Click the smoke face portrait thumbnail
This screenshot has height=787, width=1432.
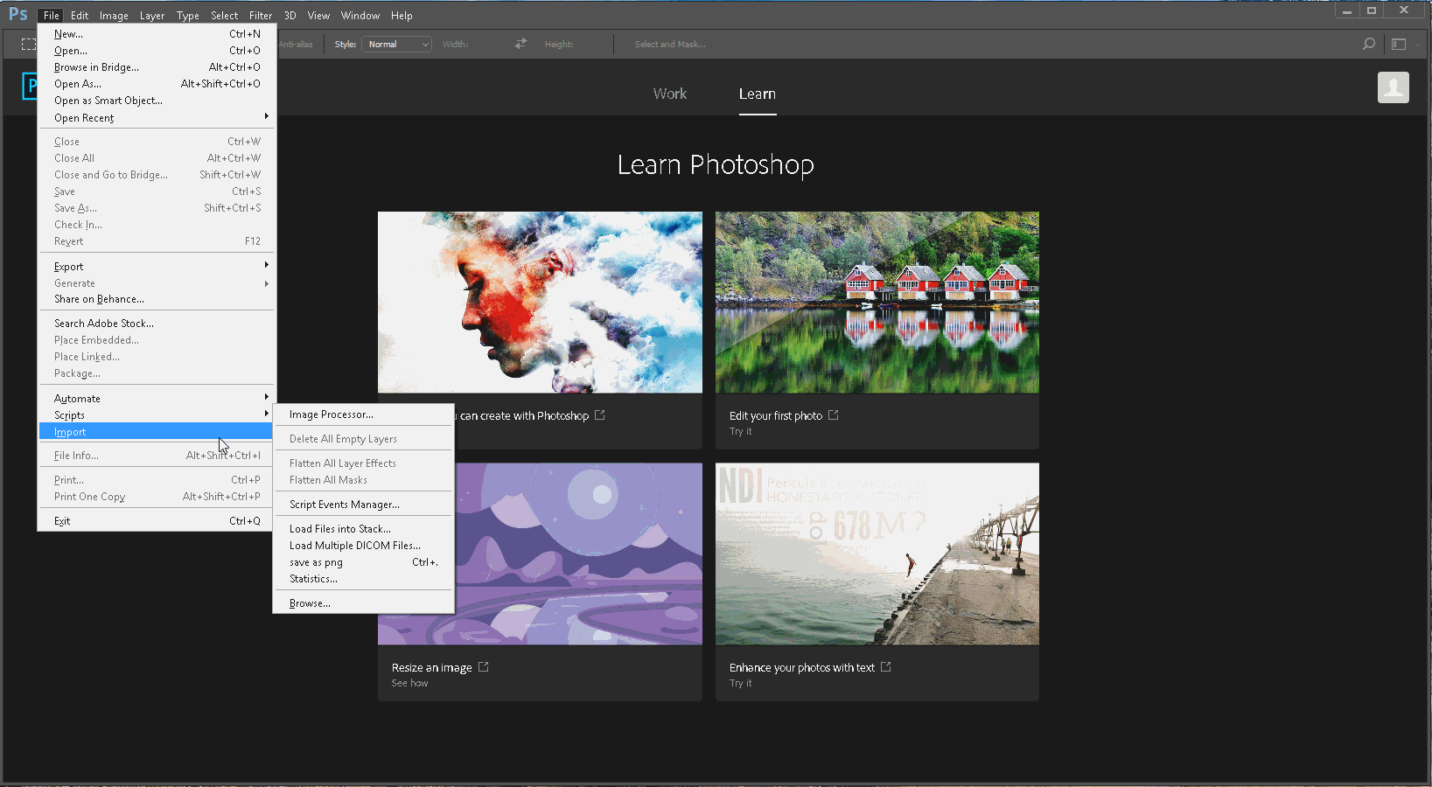(x=540, y=303)
